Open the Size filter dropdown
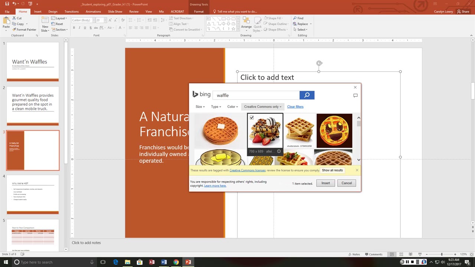This screenshot has width=475, height=267. tap(200, 107)
